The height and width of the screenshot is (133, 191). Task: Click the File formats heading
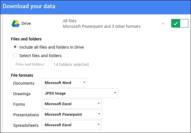(22, 75)
